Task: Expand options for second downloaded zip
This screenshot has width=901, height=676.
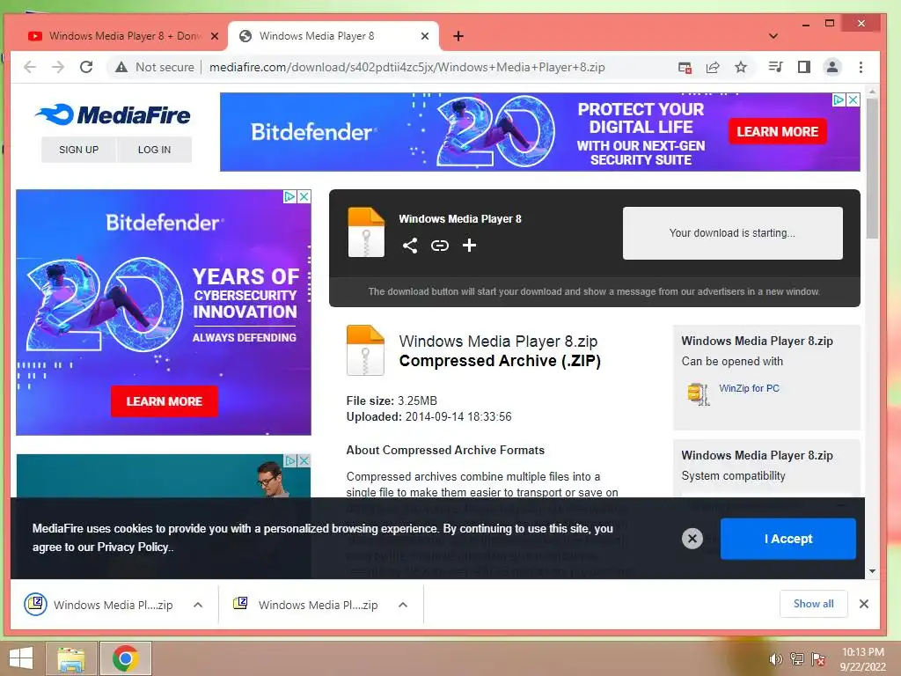Action: point(403,605)
